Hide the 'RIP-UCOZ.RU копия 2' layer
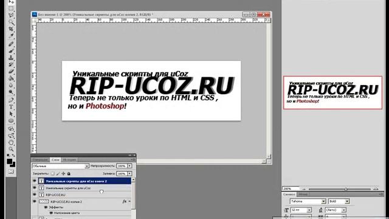Viewport: 389px width, 219px height. coord(35,201)
